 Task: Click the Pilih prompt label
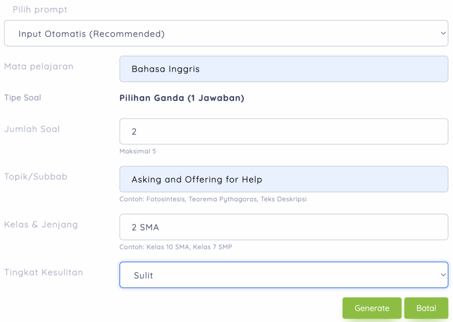pyautogui.click(x=40, y=10)
